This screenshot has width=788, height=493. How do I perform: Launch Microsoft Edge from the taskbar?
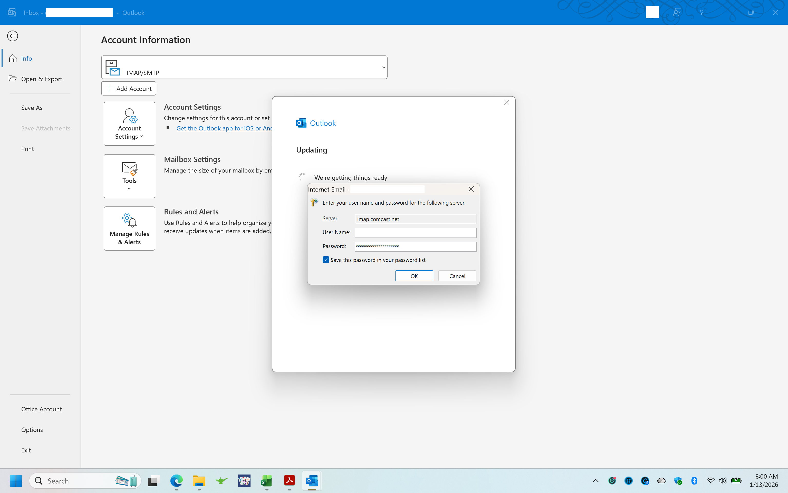[176, 481]
